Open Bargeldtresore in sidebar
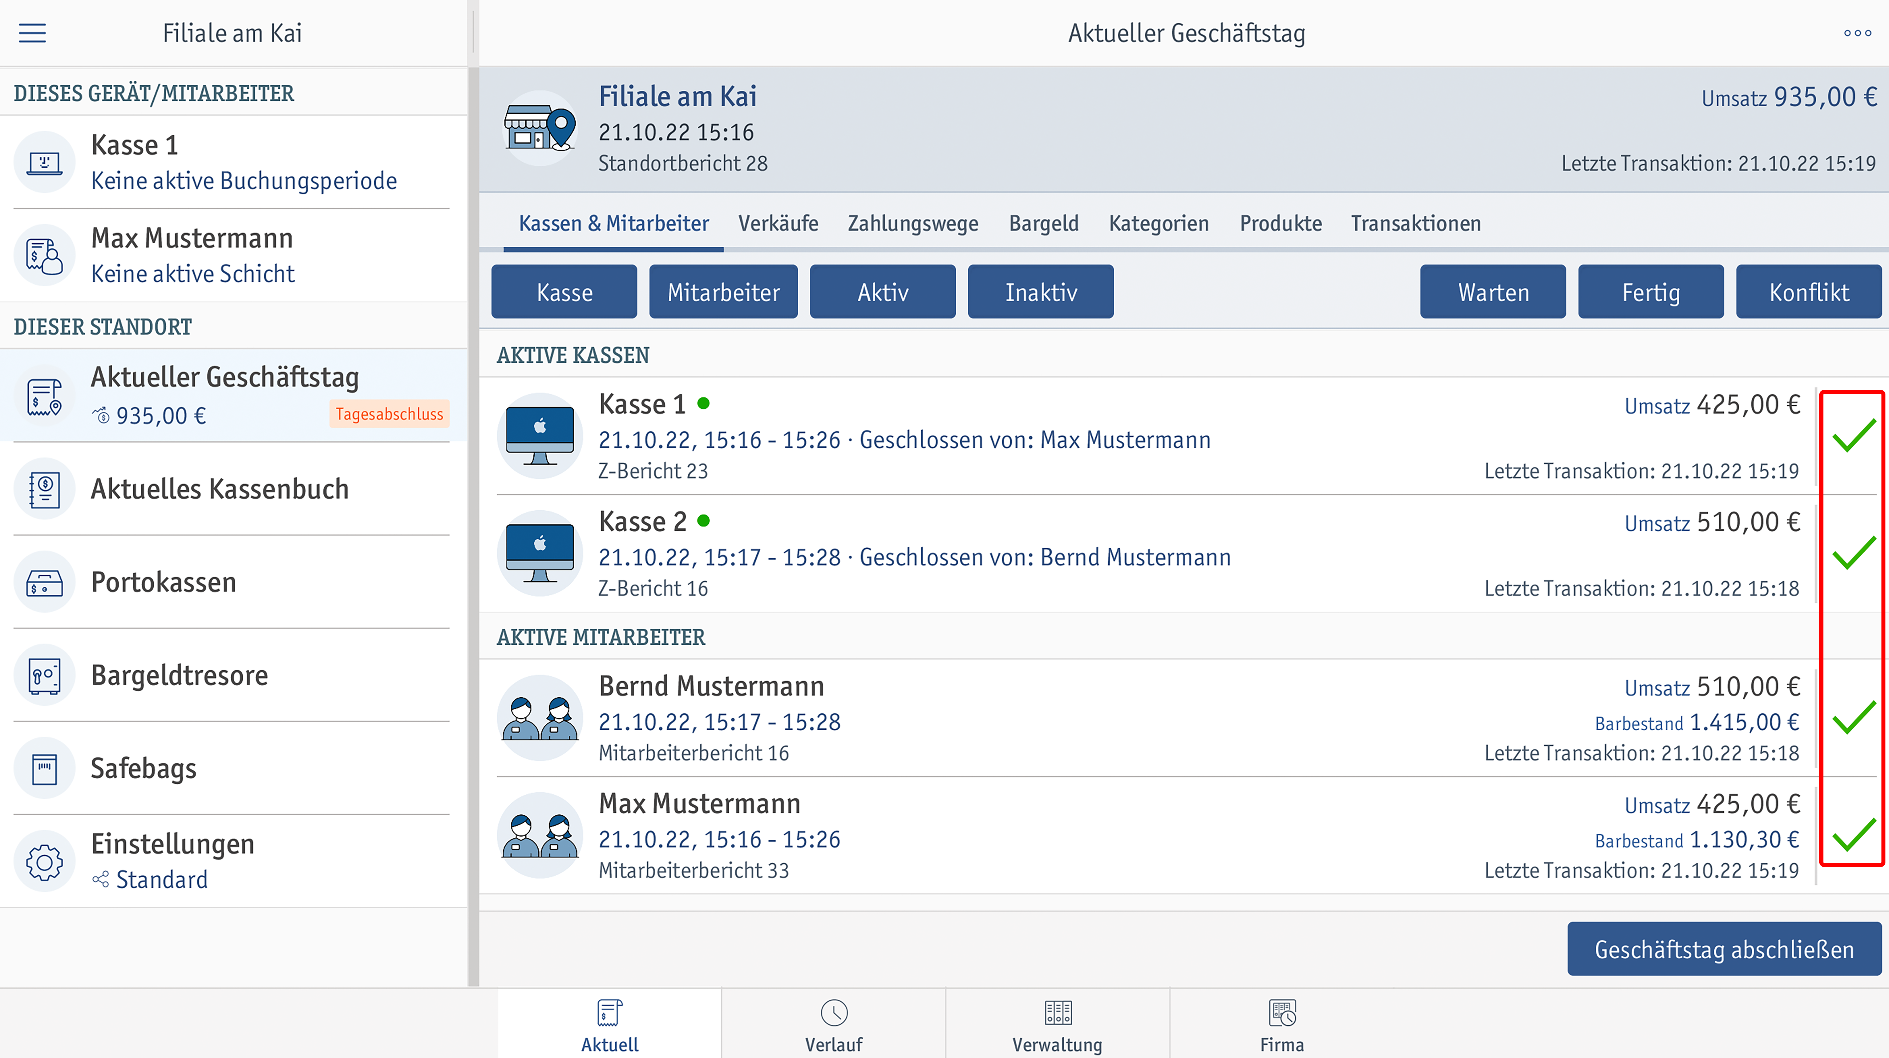This screenshot has width=1889, height=1058. pos(233,675)
